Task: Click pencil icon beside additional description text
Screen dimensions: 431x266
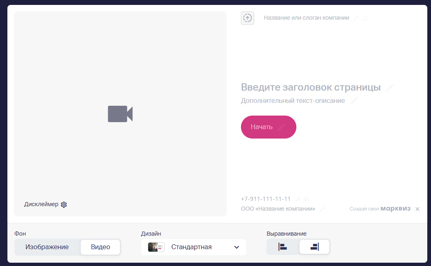Action: coord(354,101)
